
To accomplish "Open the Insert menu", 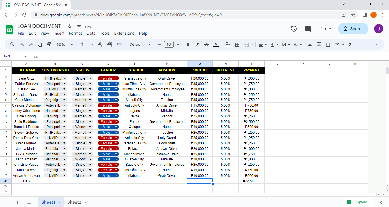I will (x=59, y=33).
